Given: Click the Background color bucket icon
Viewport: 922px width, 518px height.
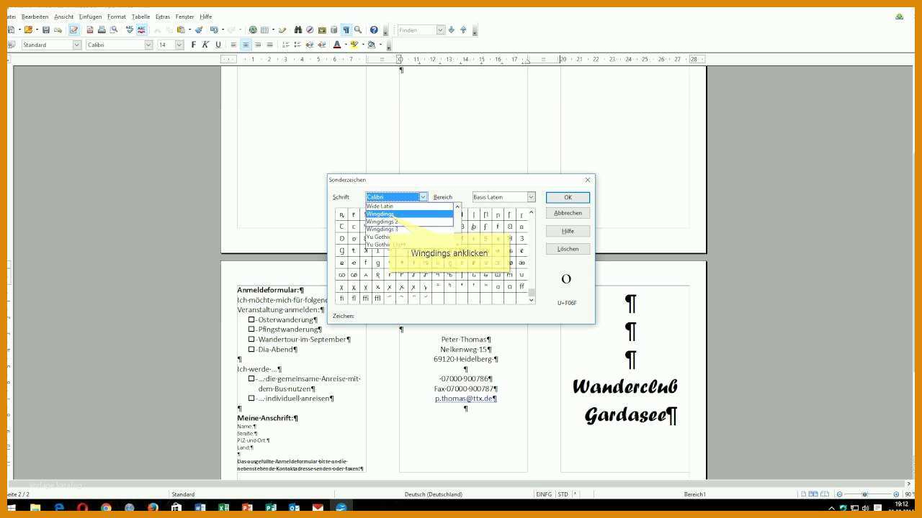Looking at the screenshot, I should tap(371, 45).
